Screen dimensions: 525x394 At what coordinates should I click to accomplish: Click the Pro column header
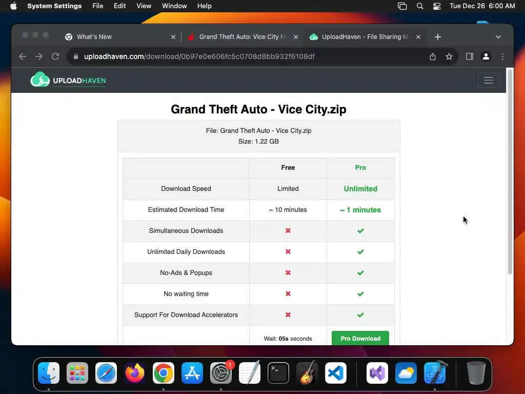(360, 168)
